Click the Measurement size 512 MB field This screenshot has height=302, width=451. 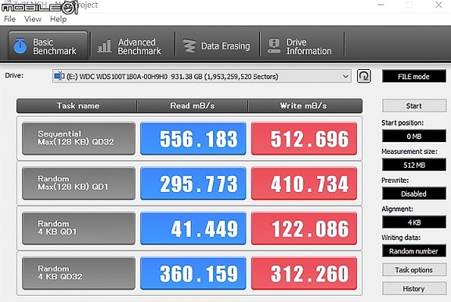(414, 165)
